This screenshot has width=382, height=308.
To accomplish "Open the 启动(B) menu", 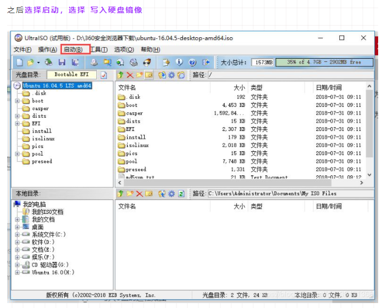I will coord(73,49).
